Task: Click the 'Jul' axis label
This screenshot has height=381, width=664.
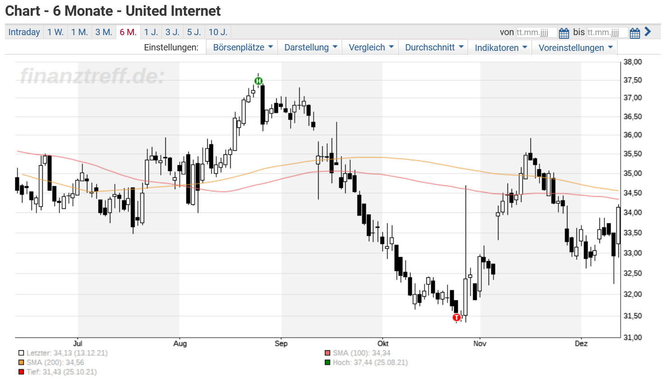Action: [x=78, y=344]
